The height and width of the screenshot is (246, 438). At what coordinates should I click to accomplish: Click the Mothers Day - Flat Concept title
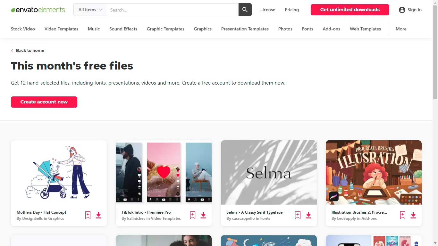[41, 212]
